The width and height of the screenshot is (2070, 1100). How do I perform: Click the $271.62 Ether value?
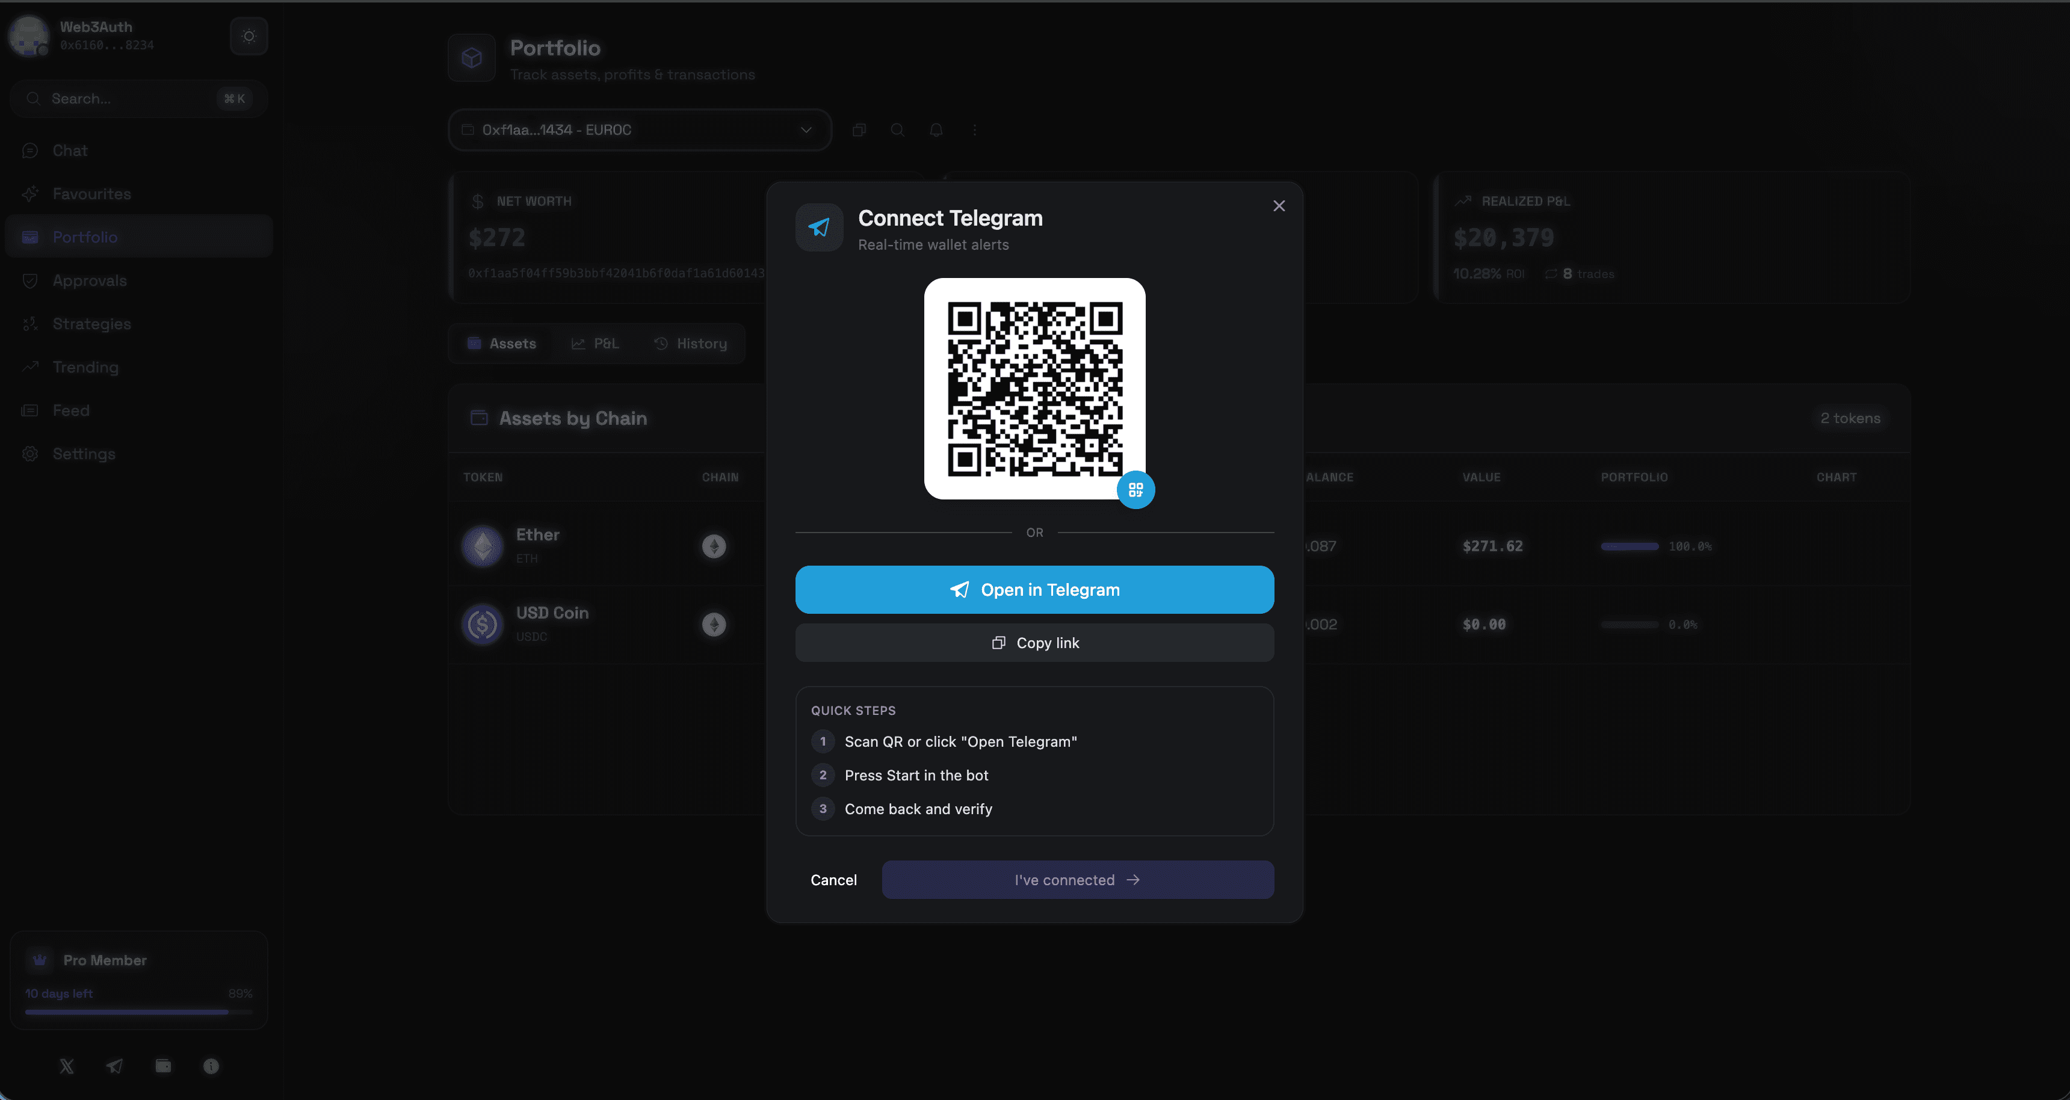tap(1492, 546)
